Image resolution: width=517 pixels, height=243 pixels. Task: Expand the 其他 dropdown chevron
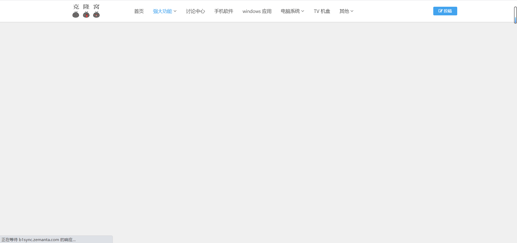click(x=352, y=11)
